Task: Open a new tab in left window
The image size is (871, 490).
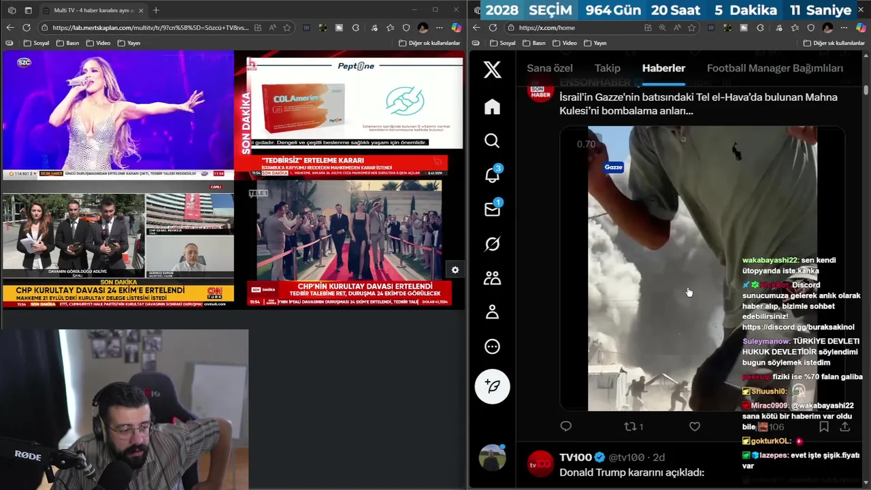Action: (156, 10)
